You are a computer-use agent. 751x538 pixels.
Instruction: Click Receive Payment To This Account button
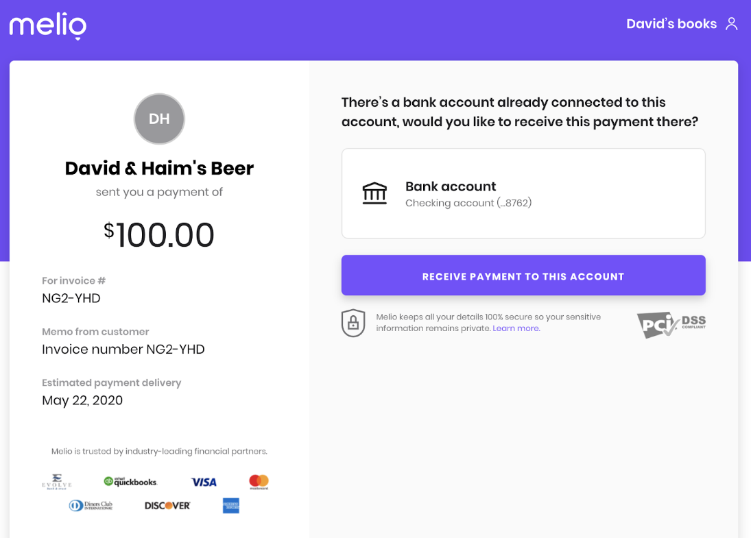point(523,276)
